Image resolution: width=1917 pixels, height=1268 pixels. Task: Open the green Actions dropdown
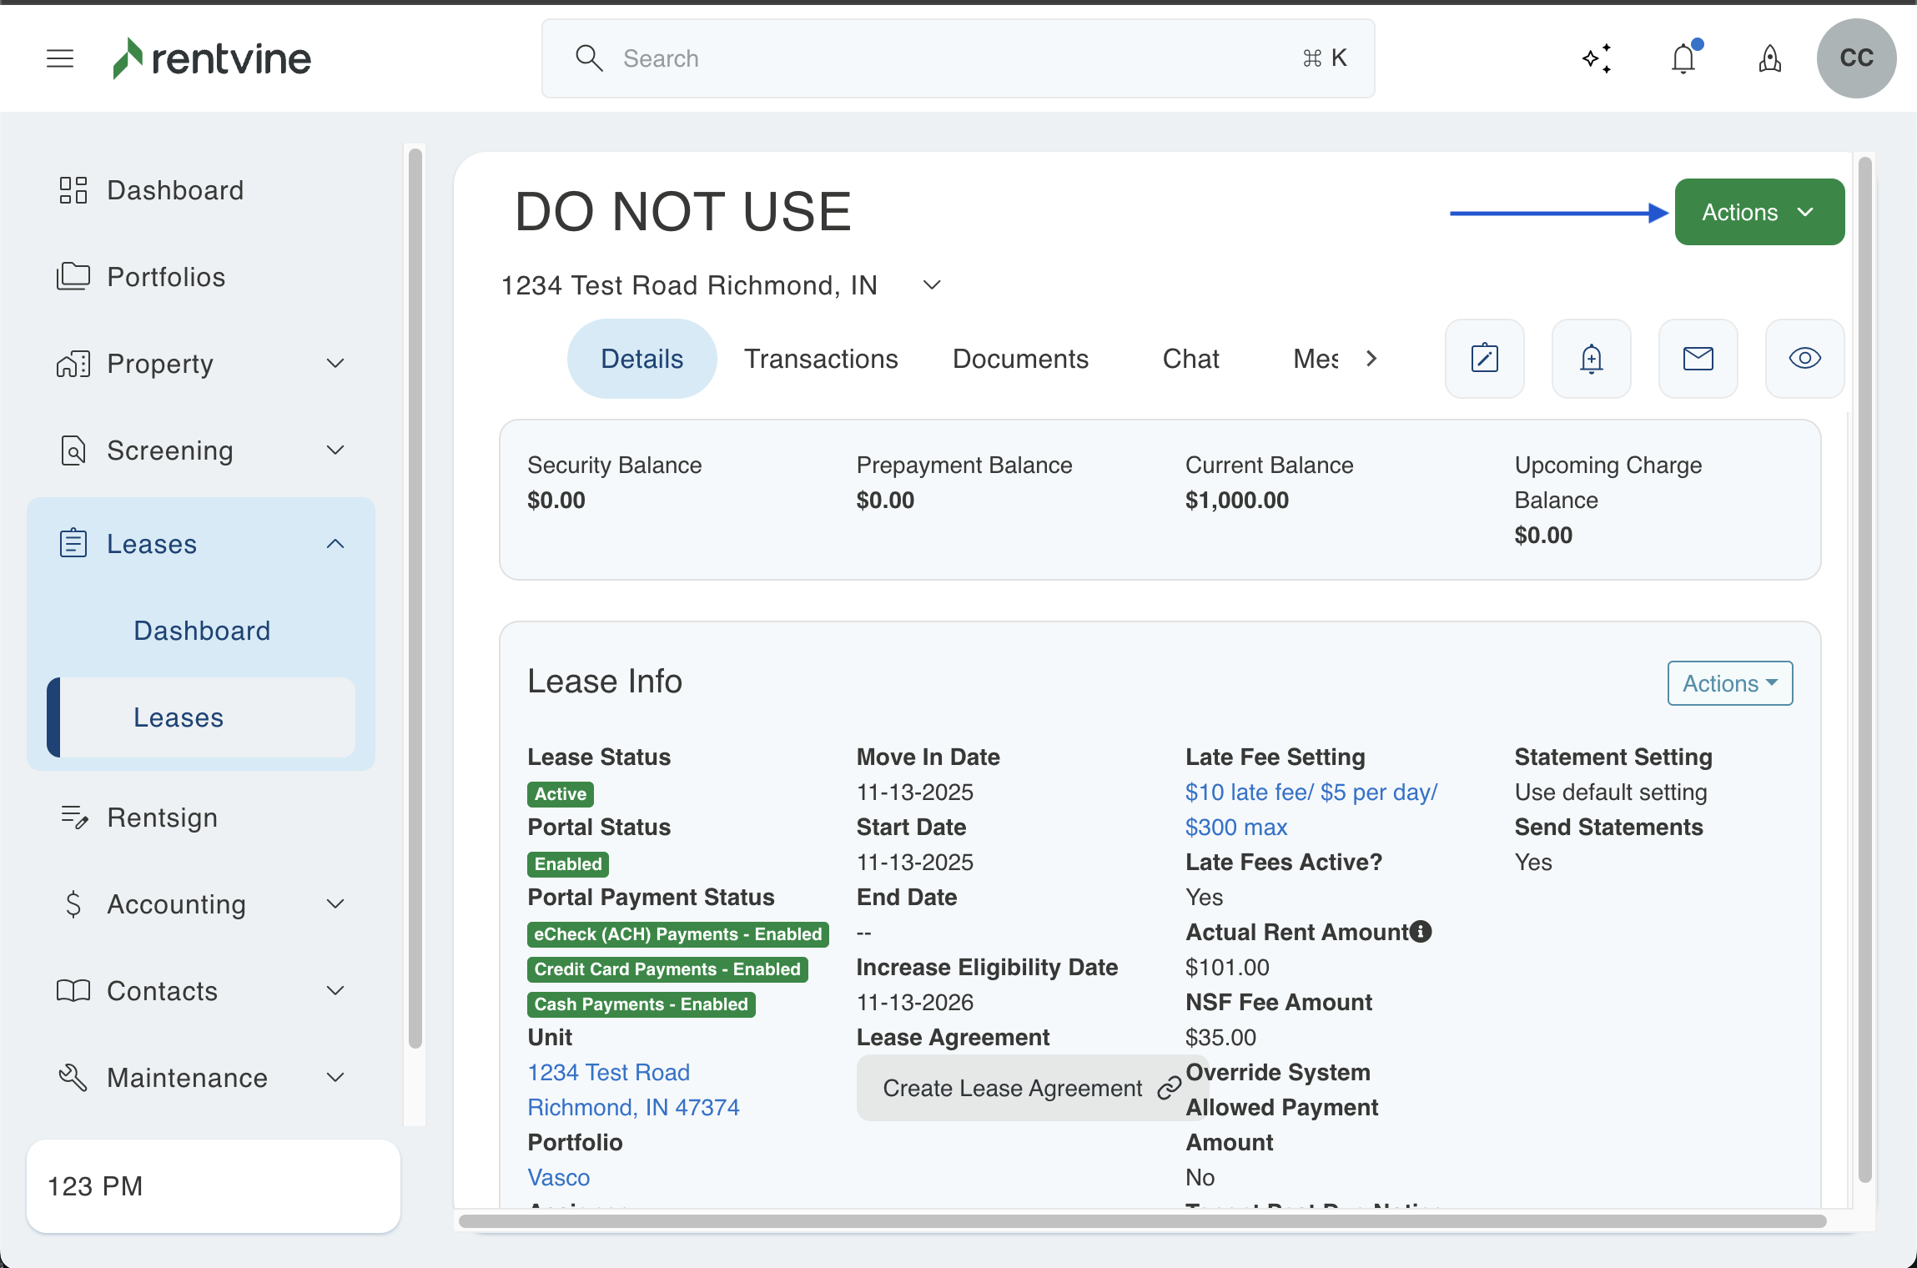[x=1759, y=212]
